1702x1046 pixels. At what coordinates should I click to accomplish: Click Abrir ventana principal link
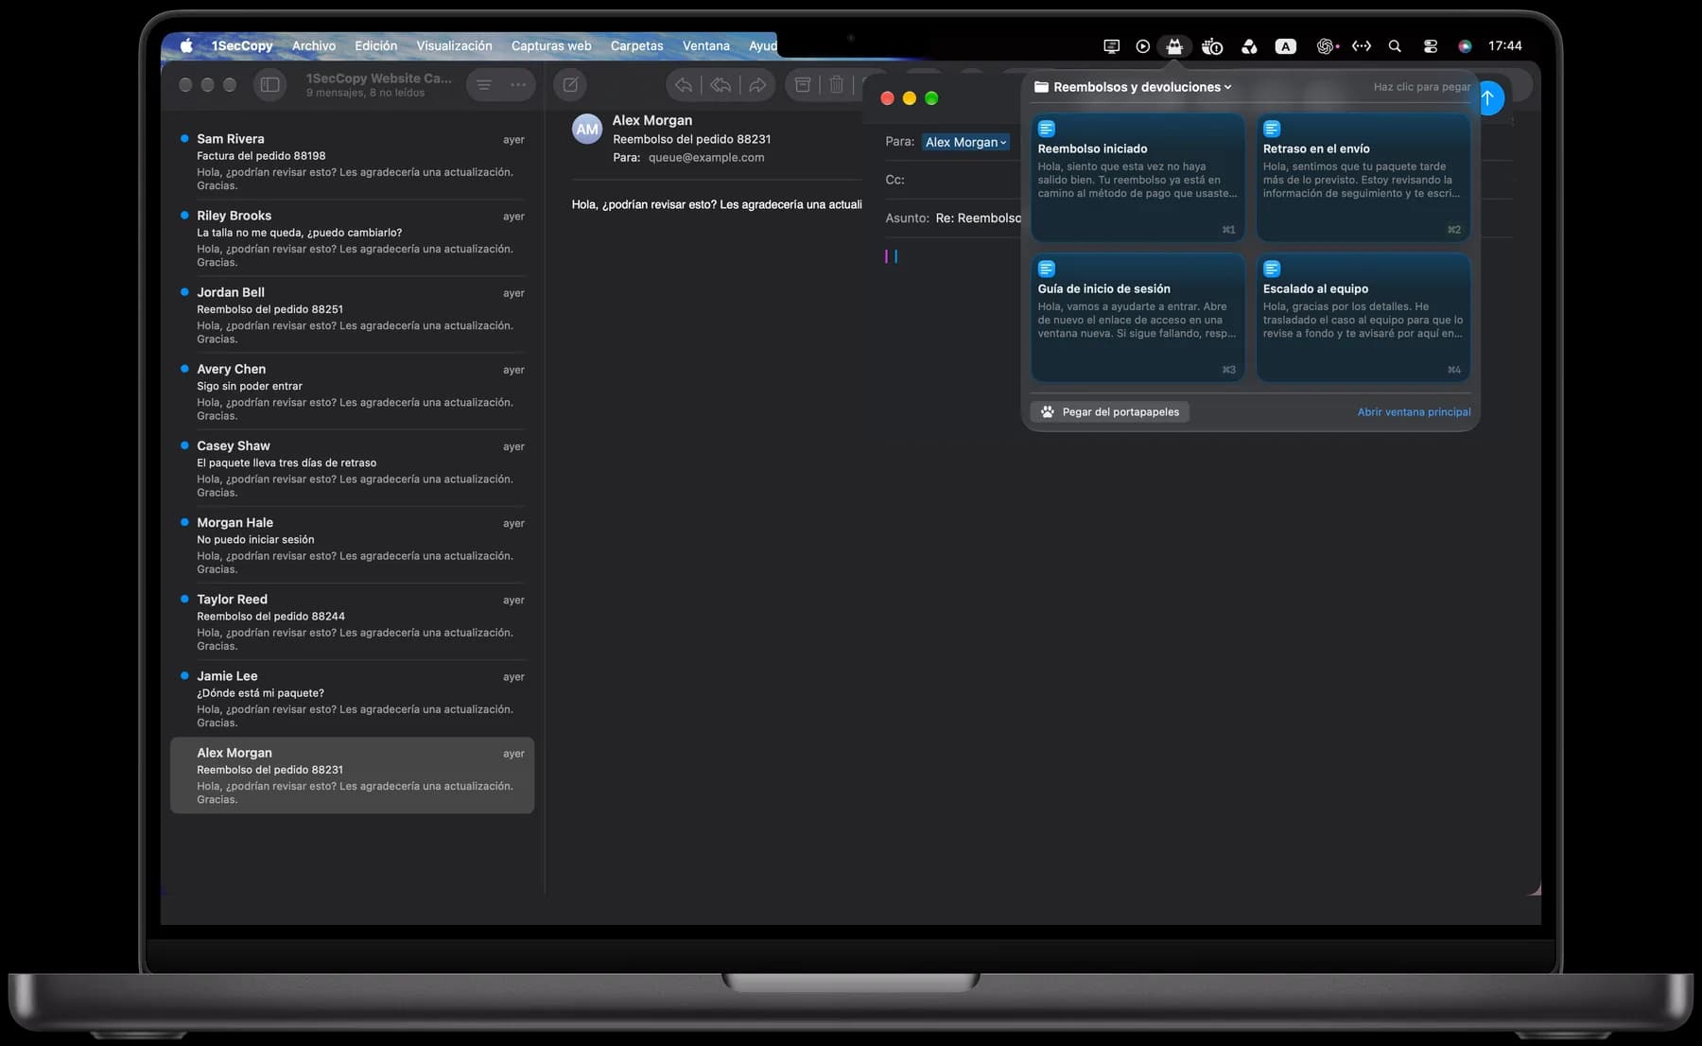pyautogui.click(x=1414, y=412)
